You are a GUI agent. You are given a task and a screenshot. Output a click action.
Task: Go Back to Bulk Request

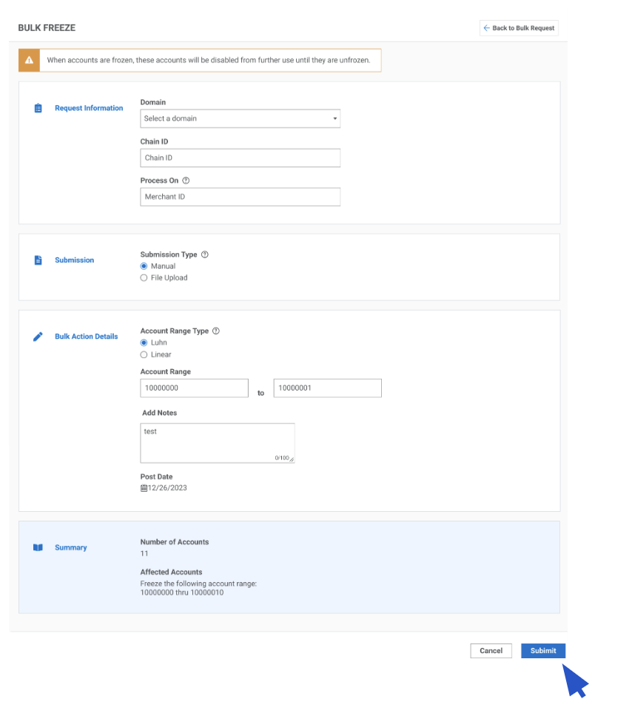(520, 28)
